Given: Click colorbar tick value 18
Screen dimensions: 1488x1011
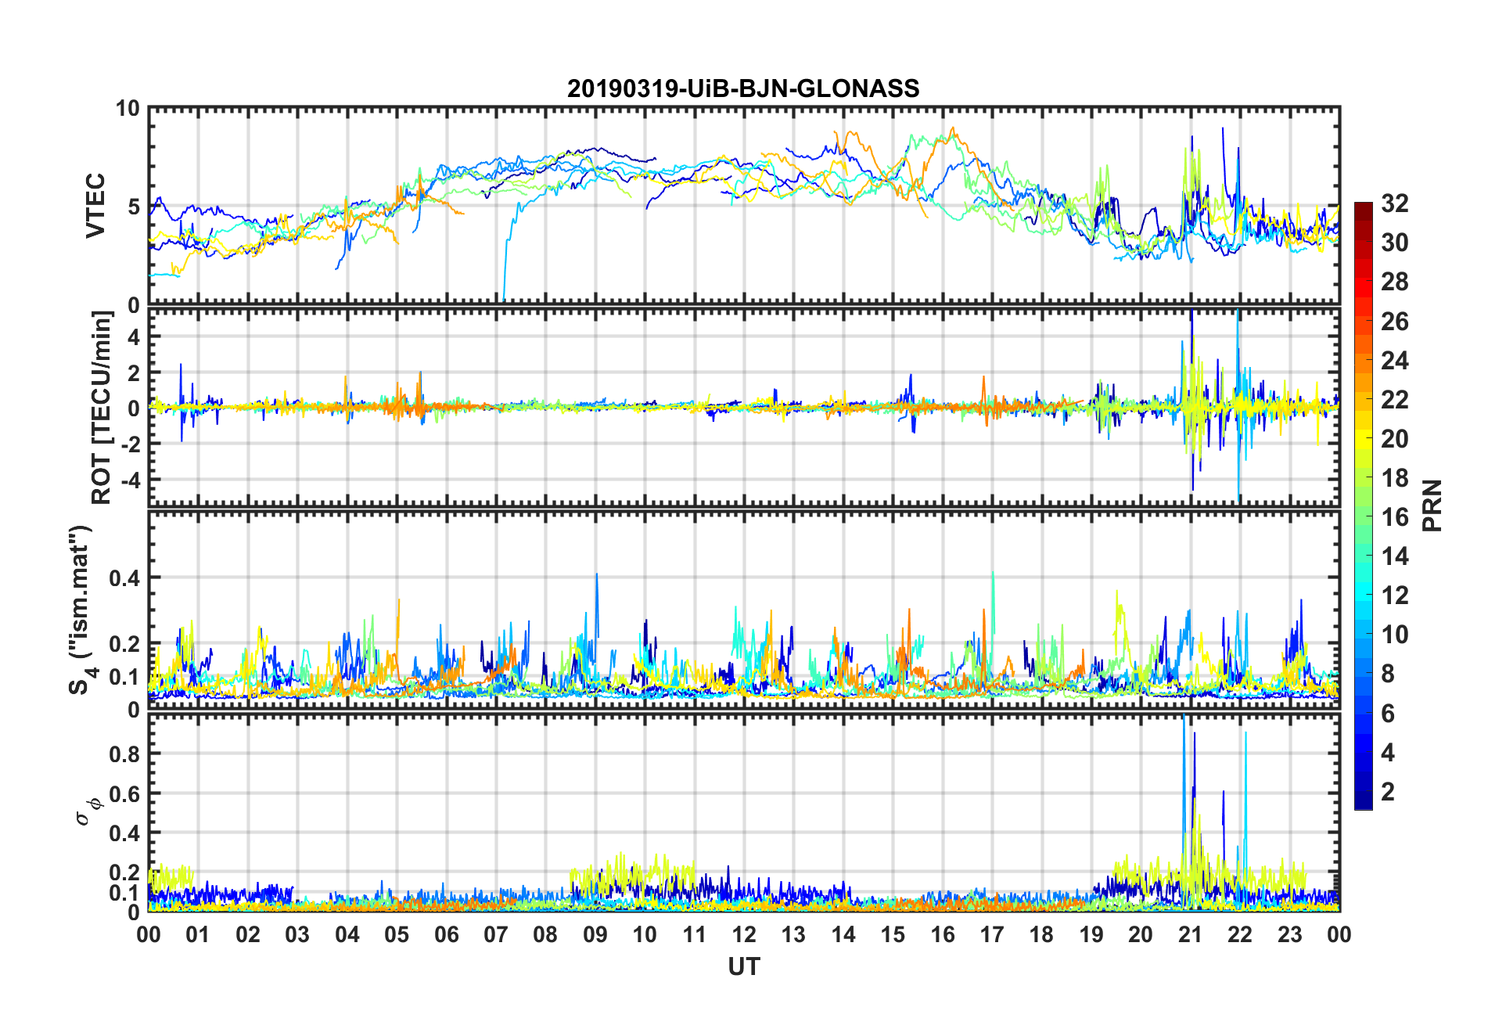Looking at the screenshot, I should pos(1394,477).
